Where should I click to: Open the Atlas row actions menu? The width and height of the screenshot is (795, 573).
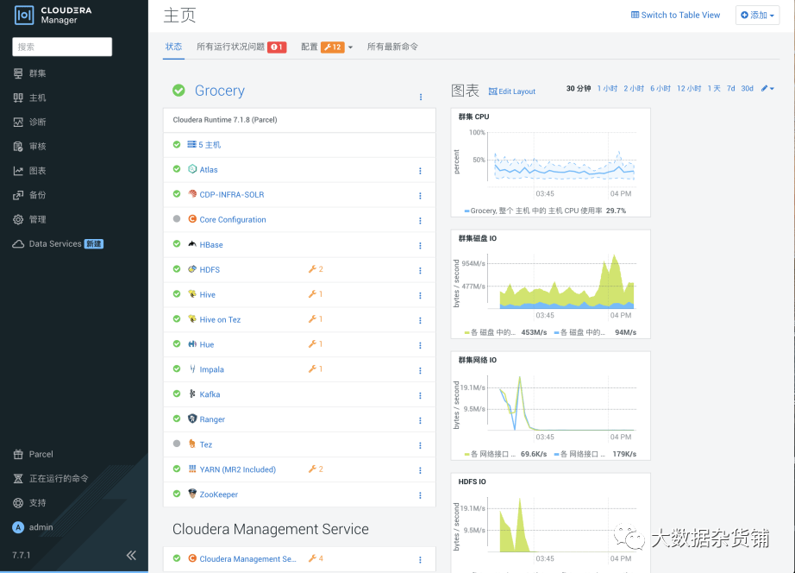coord(420,171)
